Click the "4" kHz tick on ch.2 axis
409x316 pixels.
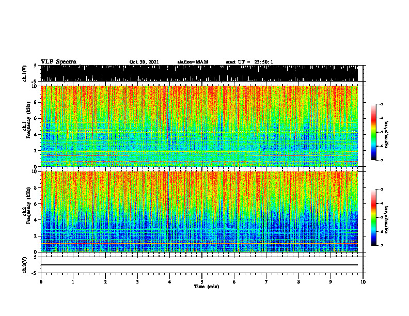pyautogui.click(x=37, y=220)
